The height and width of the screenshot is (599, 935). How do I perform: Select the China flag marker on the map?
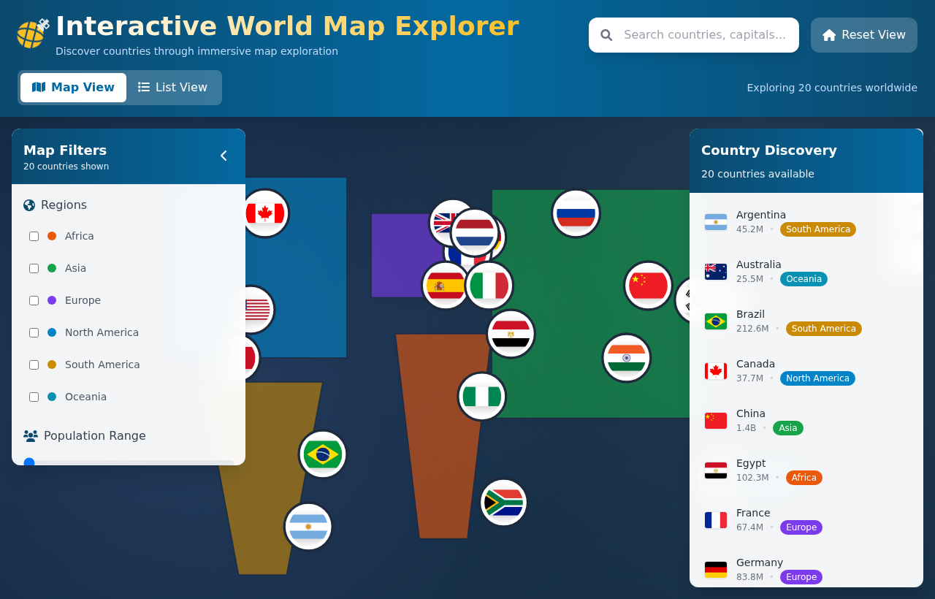[648, 285]
